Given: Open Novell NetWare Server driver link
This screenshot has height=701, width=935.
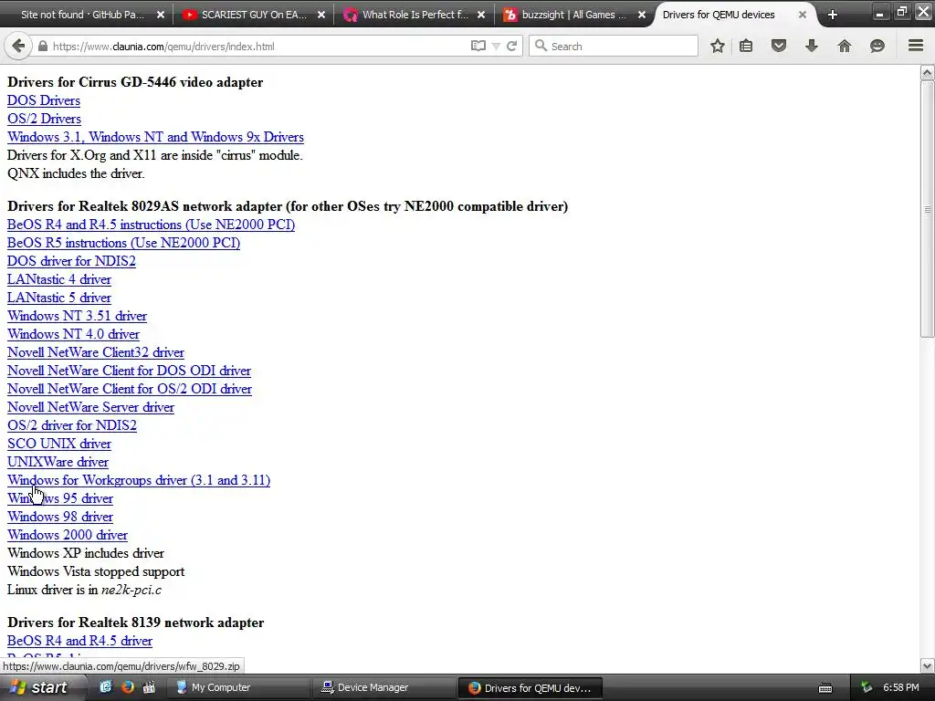Looking at the screenshot, I should click(x=90, y=407).
